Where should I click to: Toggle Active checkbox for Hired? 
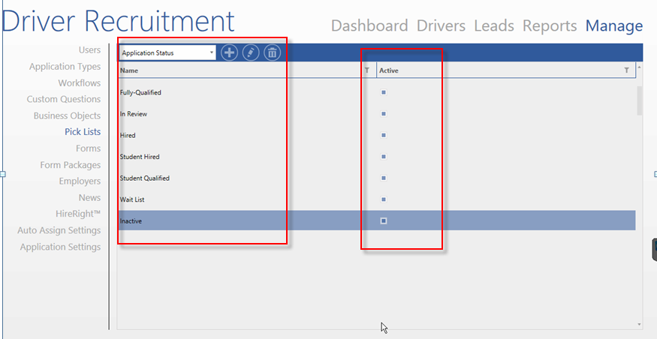384,135
